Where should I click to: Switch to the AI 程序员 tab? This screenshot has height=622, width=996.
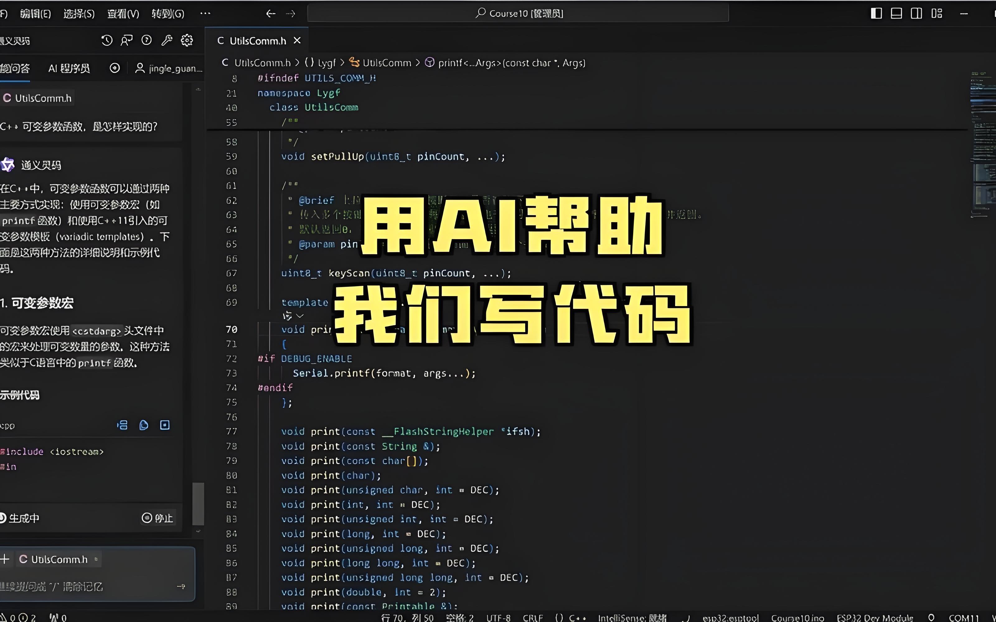click(69, 68)
